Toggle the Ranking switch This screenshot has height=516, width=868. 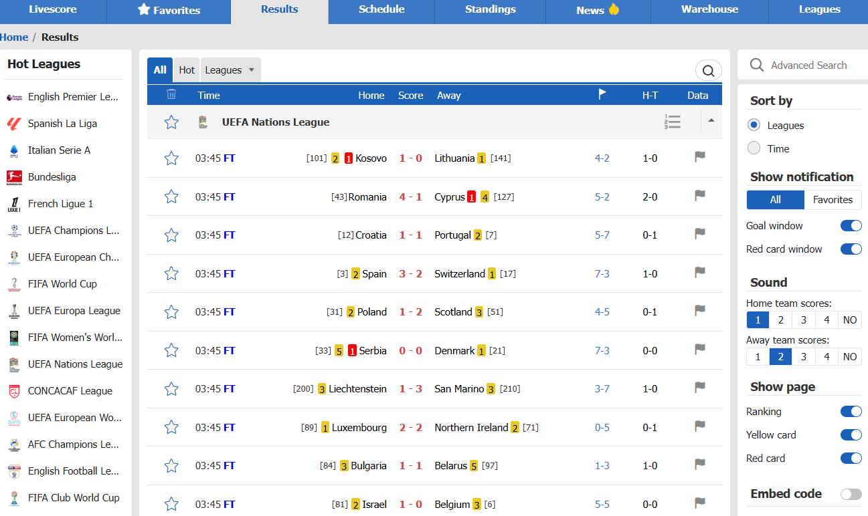[x=851, y=412]
